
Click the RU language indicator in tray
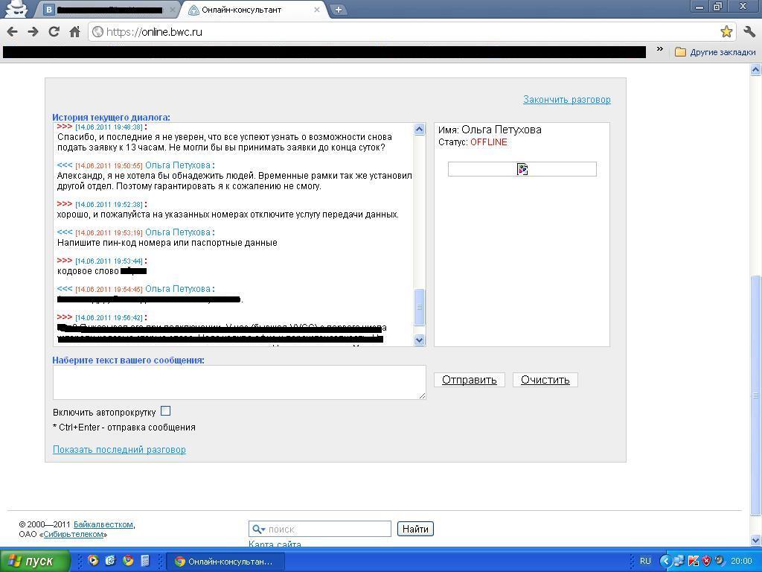645,561
